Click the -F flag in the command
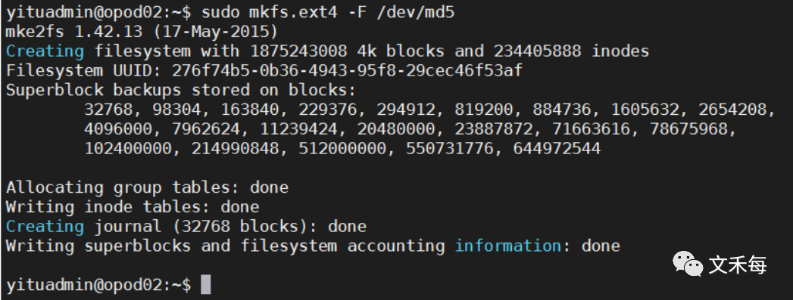The height and width of the screenshot is (300, 793). coord(357,12)
